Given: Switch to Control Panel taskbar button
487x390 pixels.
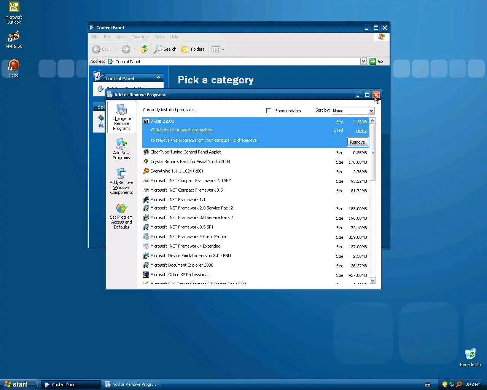Looking at the screenshot, I should [x=71, y=385].
